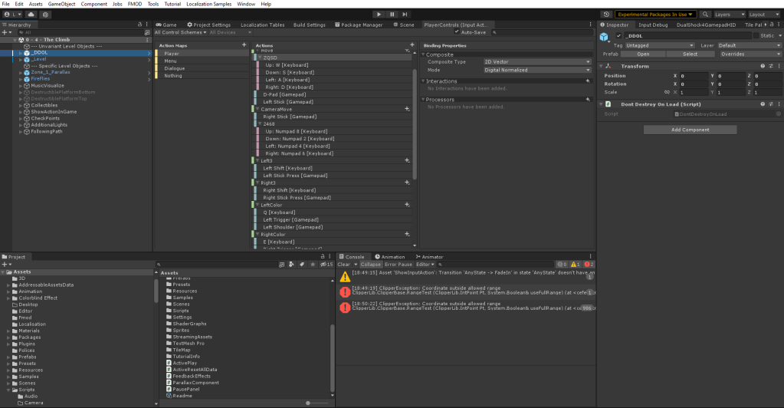Click the Pause button in the toolbar
784x408 pixels.
392,14
